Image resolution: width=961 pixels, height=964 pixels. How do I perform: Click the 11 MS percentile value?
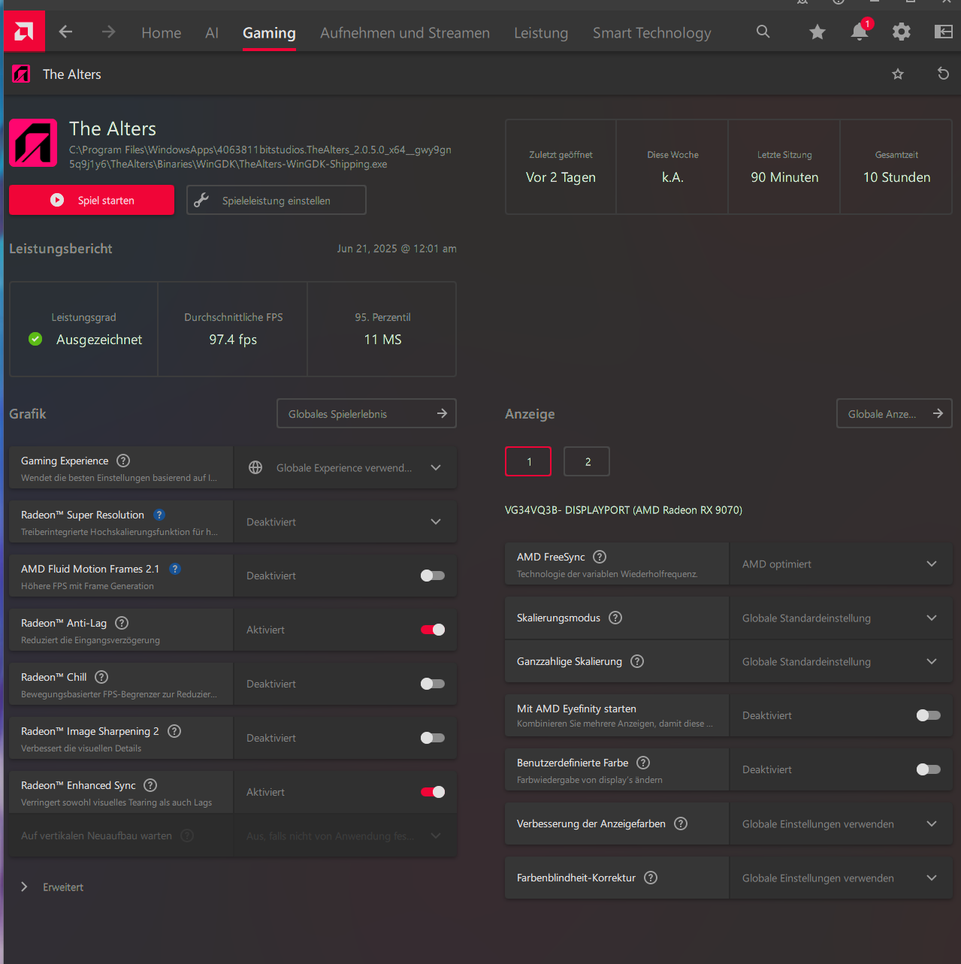(x=382, y=340)
